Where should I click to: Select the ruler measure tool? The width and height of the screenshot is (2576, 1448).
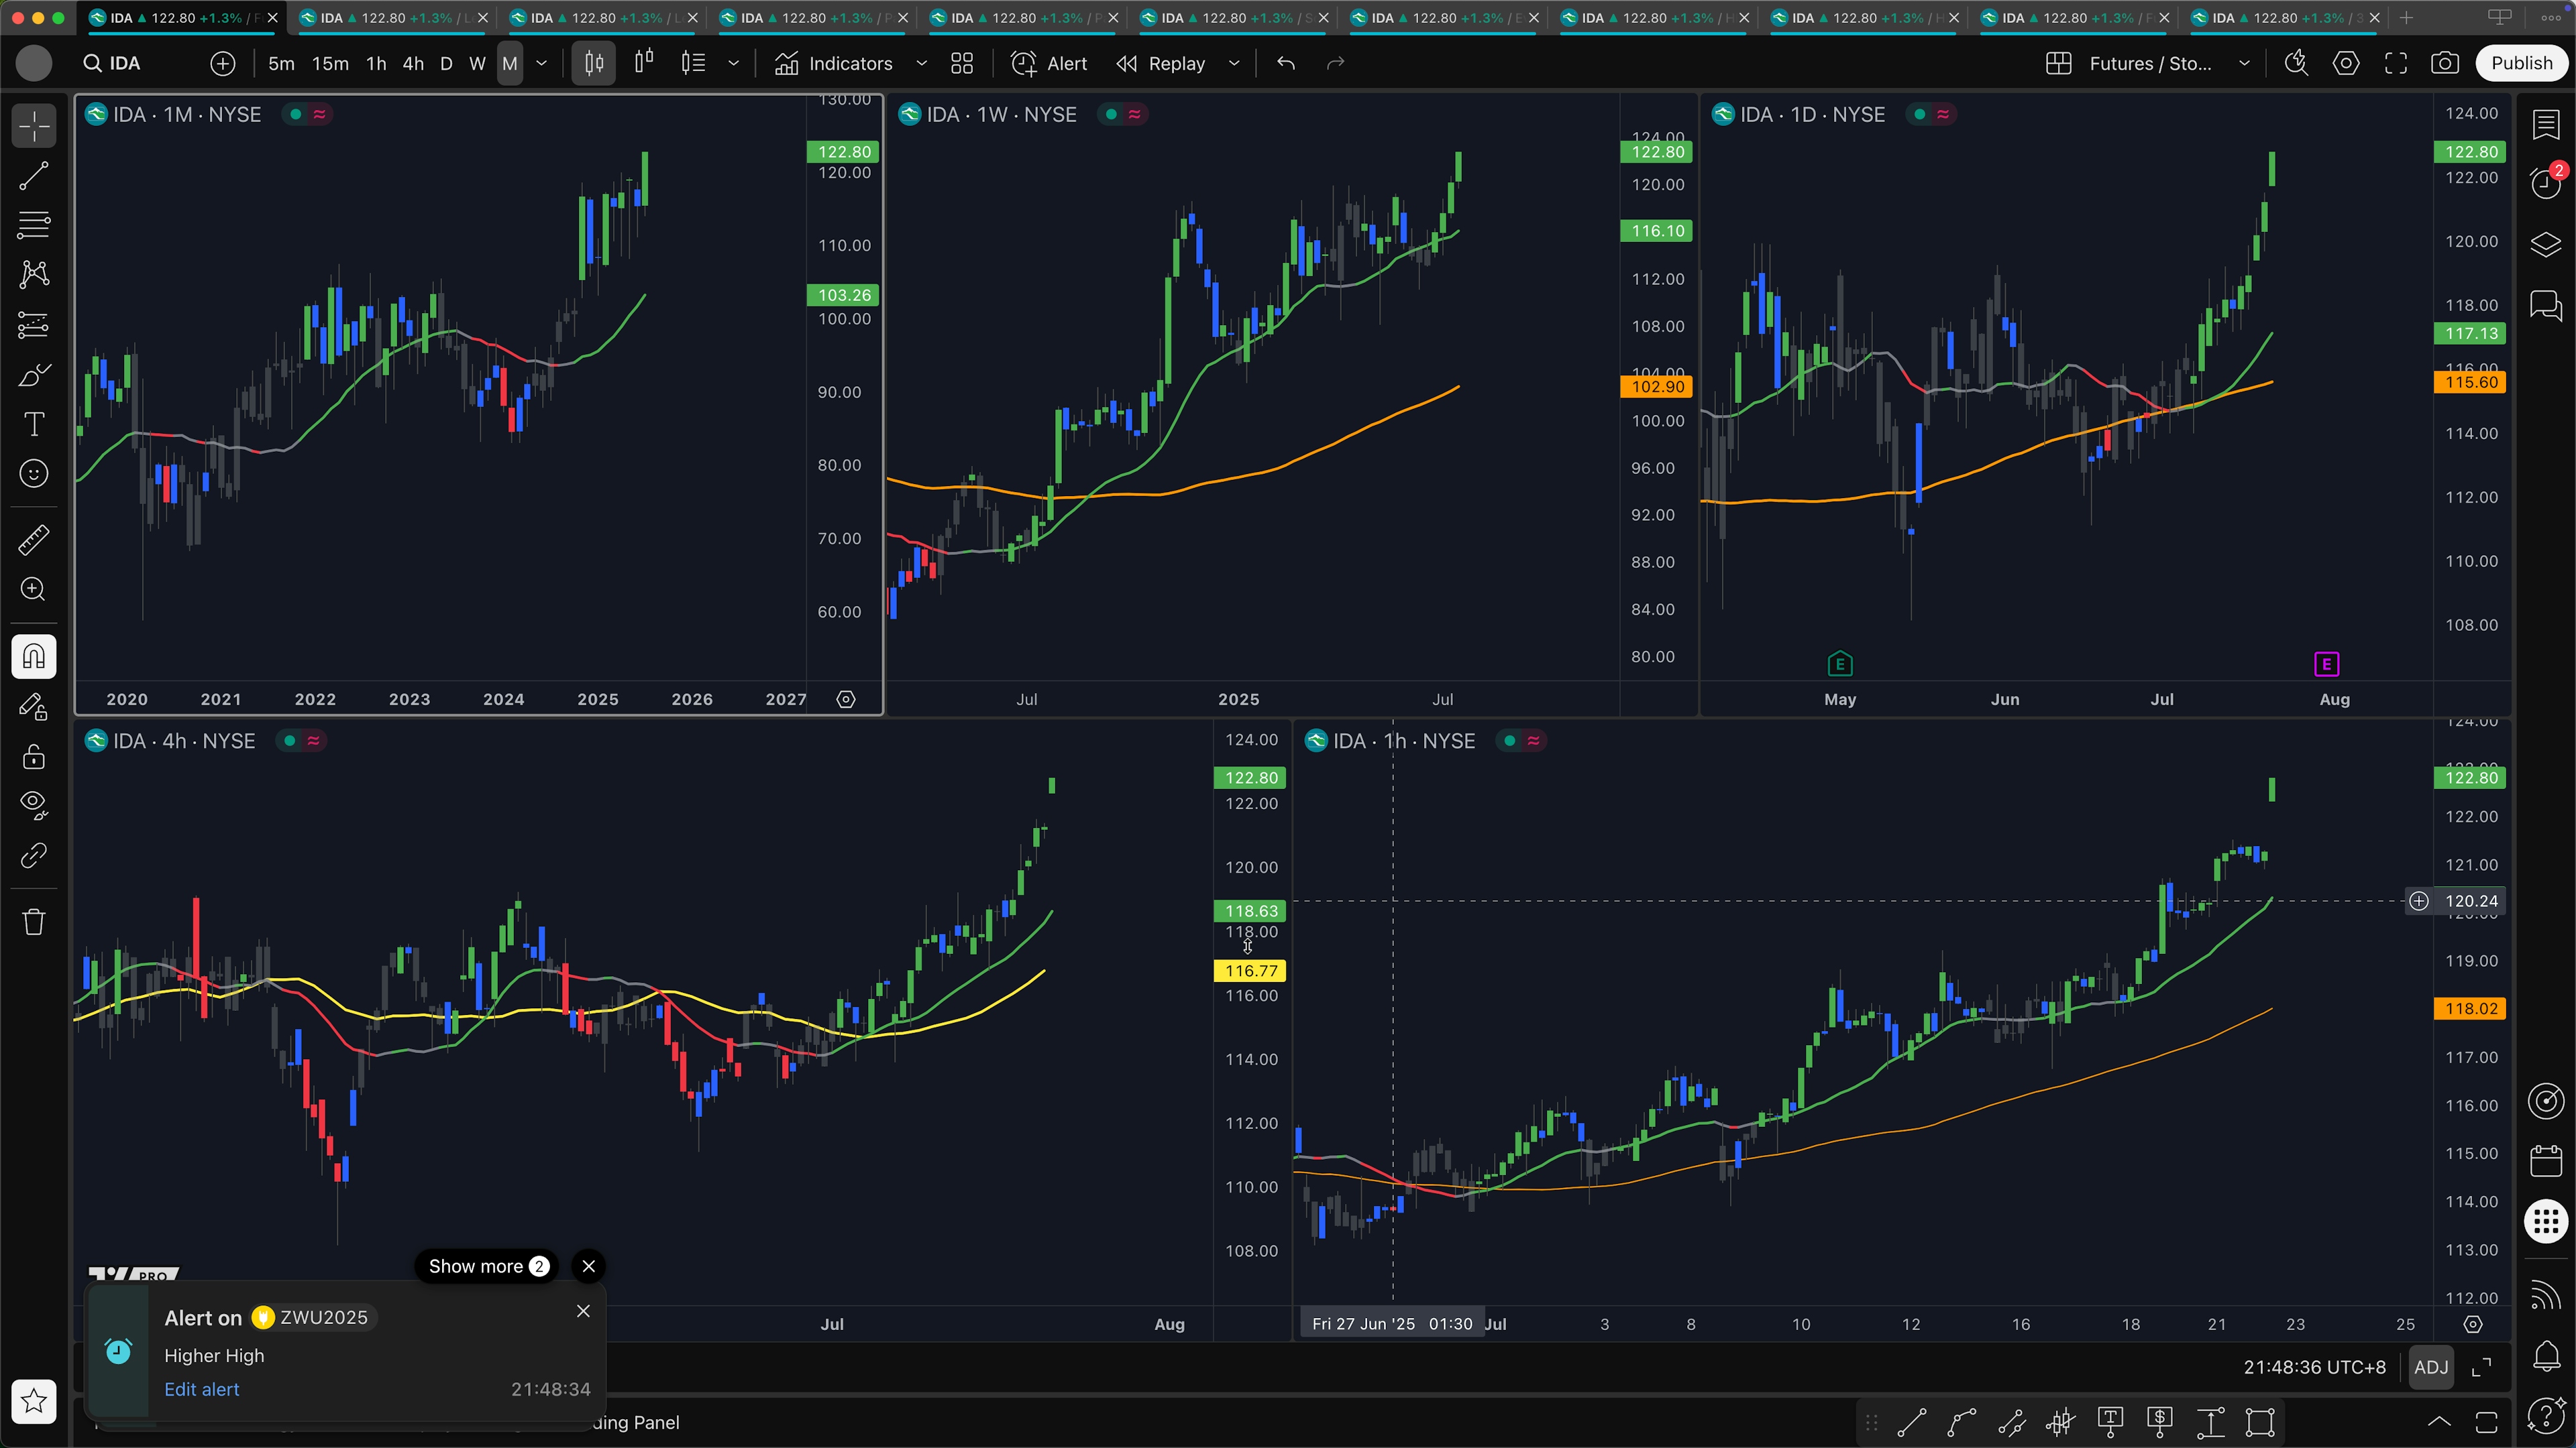(34, 540)
